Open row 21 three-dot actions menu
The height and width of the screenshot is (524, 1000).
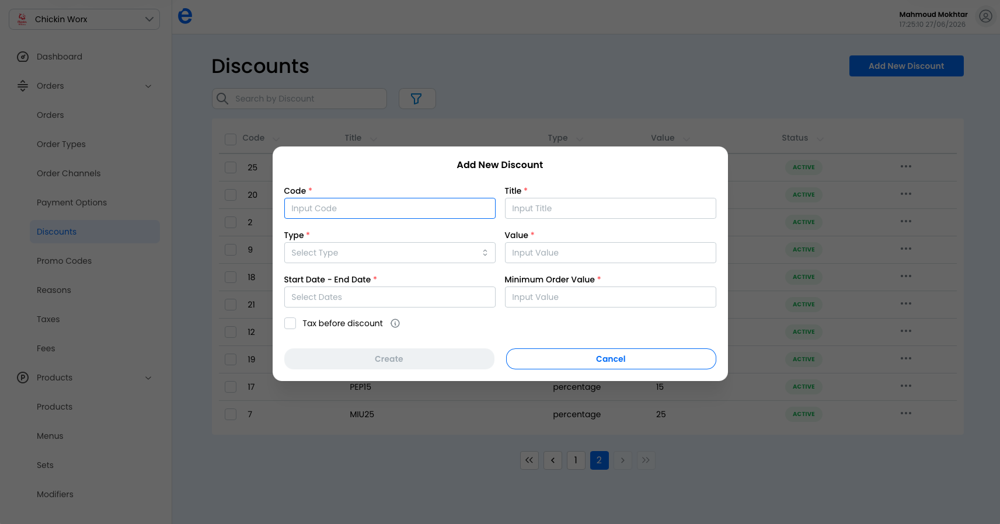click(905, 304)
